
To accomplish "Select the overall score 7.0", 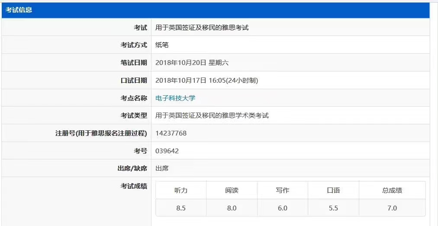I will (x=392, y=208).
